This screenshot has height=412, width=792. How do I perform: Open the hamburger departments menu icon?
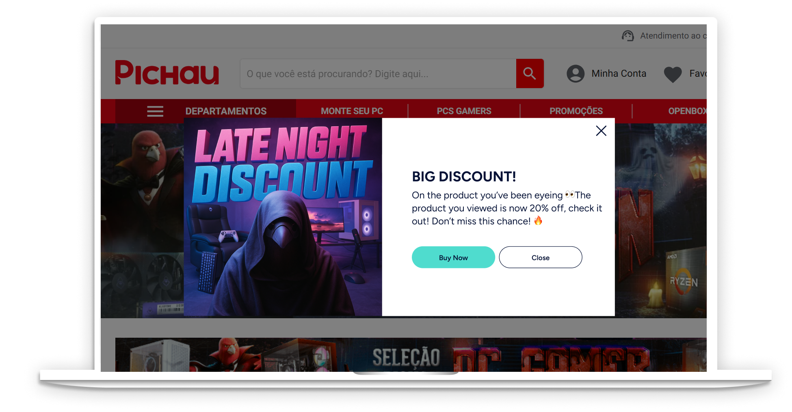(x=155, y=111)
